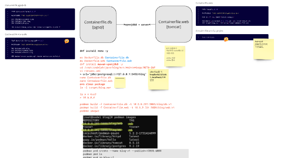Select the Containerfile.db [pgsql] rounded shape
The height and width of the screenshot is (158, 281).
click(98, 25)
